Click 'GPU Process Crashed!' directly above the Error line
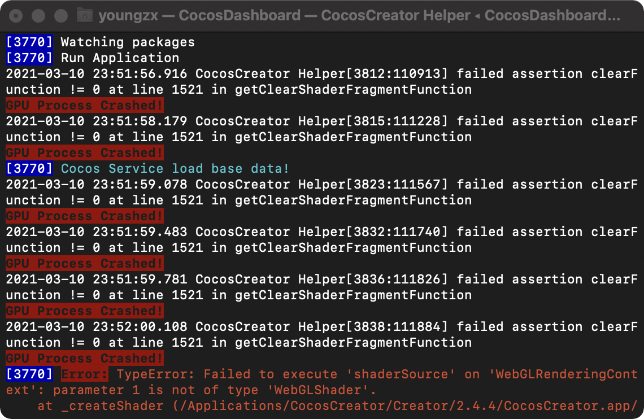Image resolution: width=644 pixels, height=419 pixels. click(84, 358)
